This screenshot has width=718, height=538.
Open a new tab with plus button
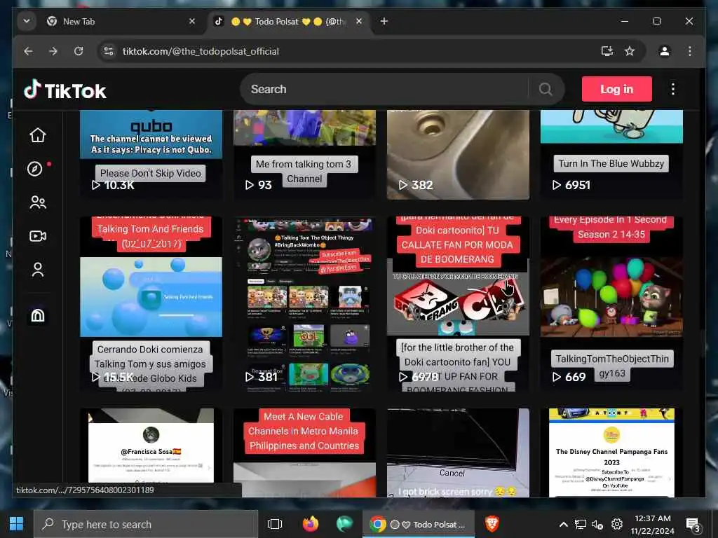(384, 21)
